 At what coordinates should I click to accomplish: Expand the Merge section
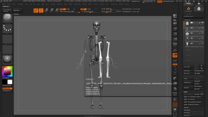pyautogui.click(x=186, y=108)
